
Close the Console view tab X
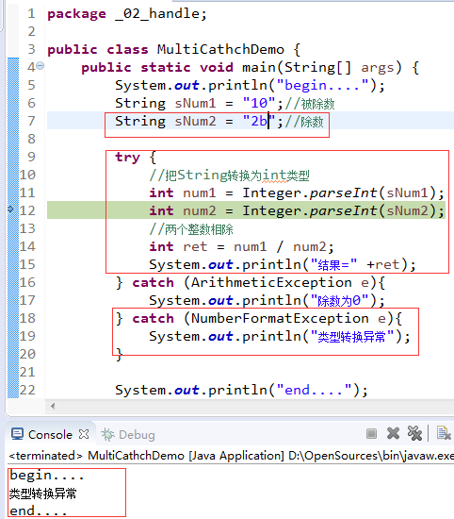(x=84, y=434)
